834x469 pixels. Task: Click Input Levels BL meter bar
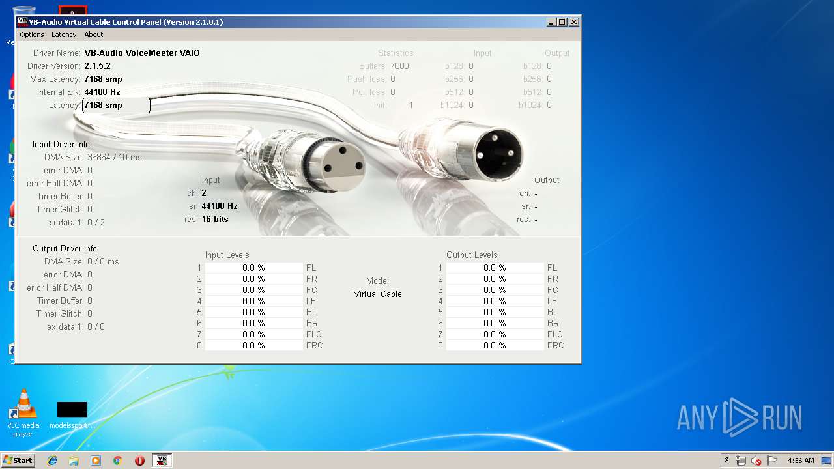point(254,312)
